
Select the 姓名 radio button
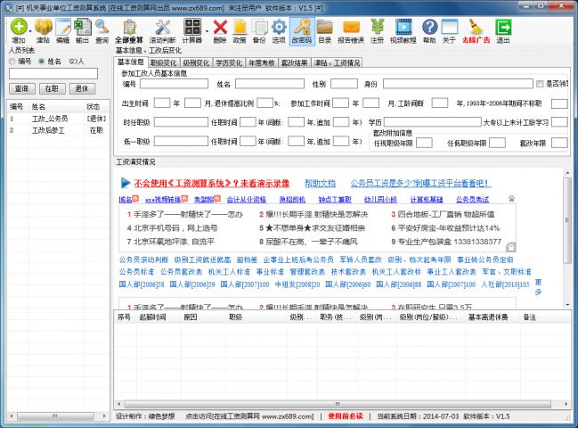40,62
